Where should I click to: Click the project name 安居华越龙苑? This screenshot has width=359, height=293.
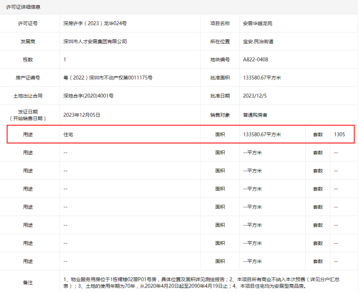click(259, 23)
